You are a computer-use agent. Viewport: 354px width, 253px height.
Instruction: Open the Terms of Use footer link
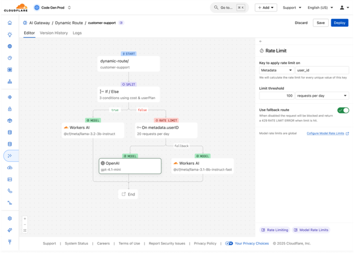click(129, 244)
